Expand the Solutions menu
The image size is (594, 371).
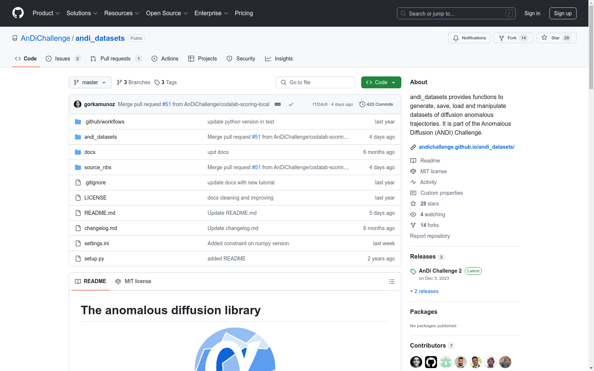[82, 13]
